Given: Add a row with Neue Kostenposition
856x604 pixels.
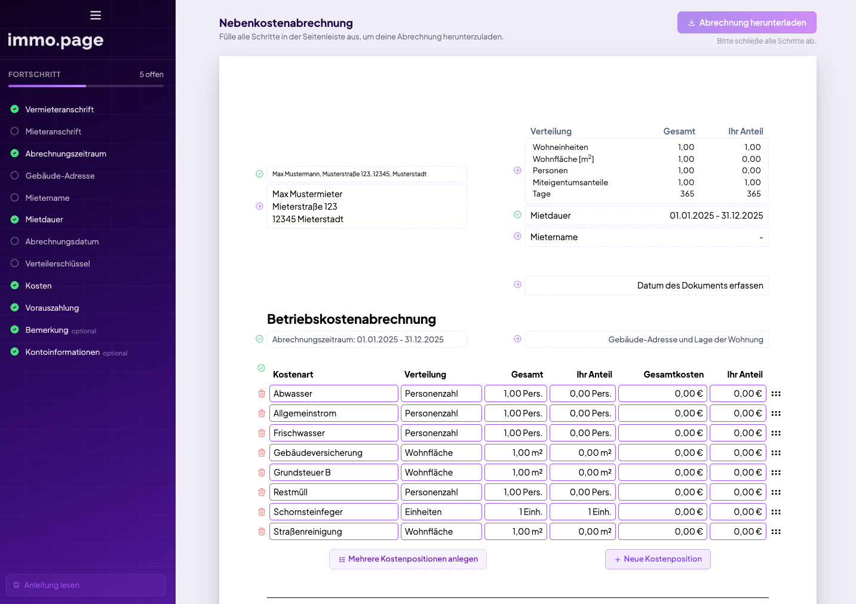Looking at the screenshot, I should click(658, 559).
